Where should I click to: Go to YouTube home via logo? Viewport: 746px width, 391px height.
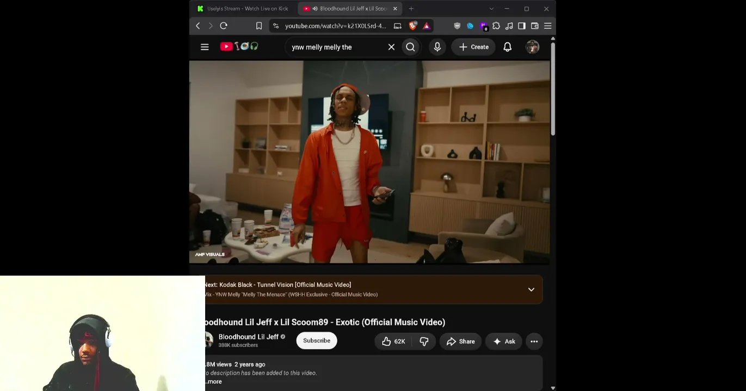click(239, 47)
